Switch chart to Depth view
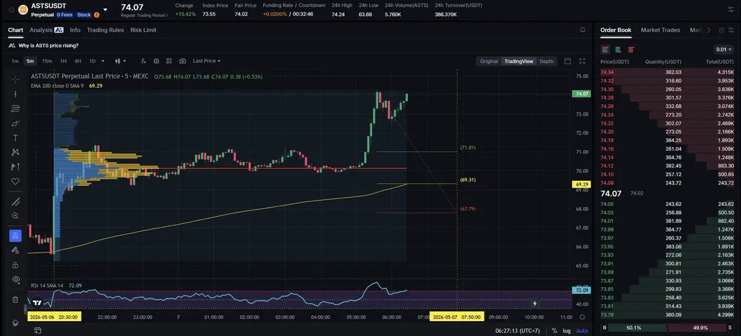This screenshot has width=741, height=336. (x=546, y=61)
